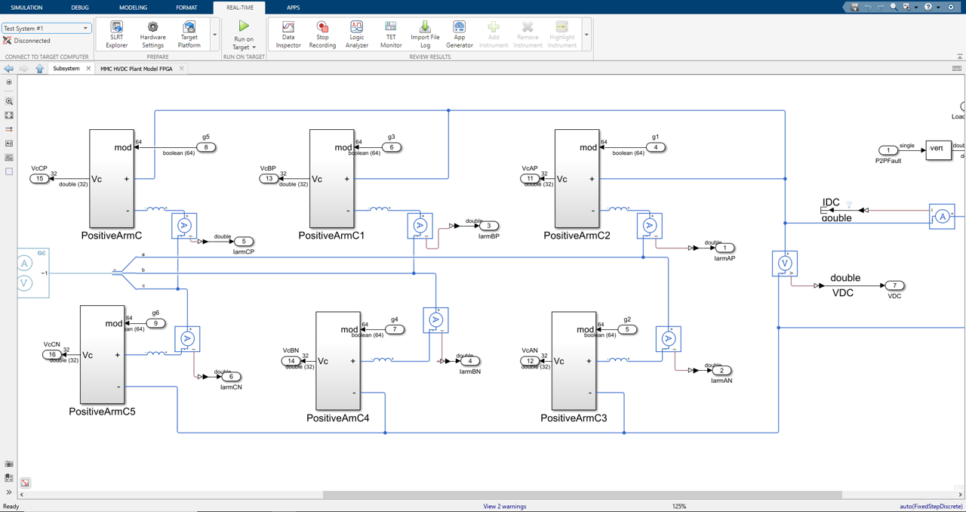Click Run on Target play button
966x512 pixels.
[x=244, y=26]
